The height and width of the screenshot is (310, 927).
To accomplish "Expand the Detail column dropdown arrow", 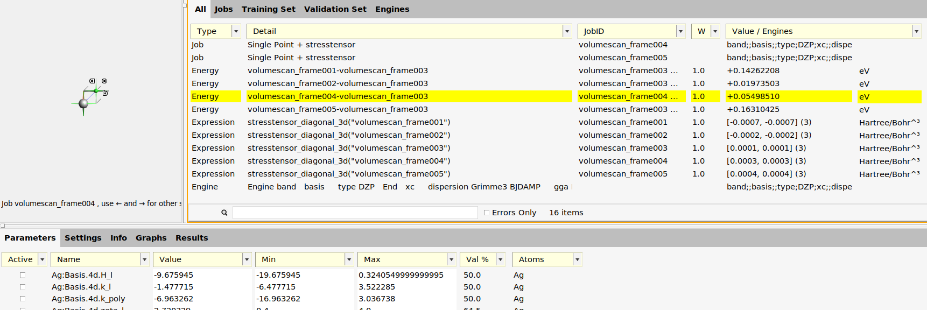I will 567,31.
